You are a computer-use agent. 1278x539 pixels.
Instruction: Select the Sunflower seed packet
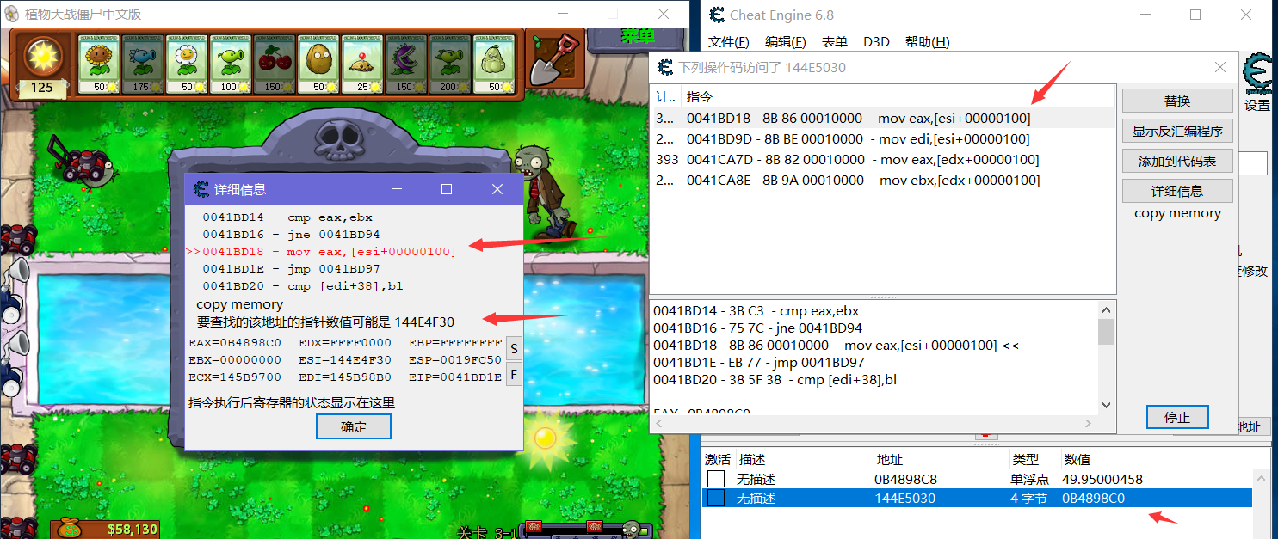tap(99, 64)
